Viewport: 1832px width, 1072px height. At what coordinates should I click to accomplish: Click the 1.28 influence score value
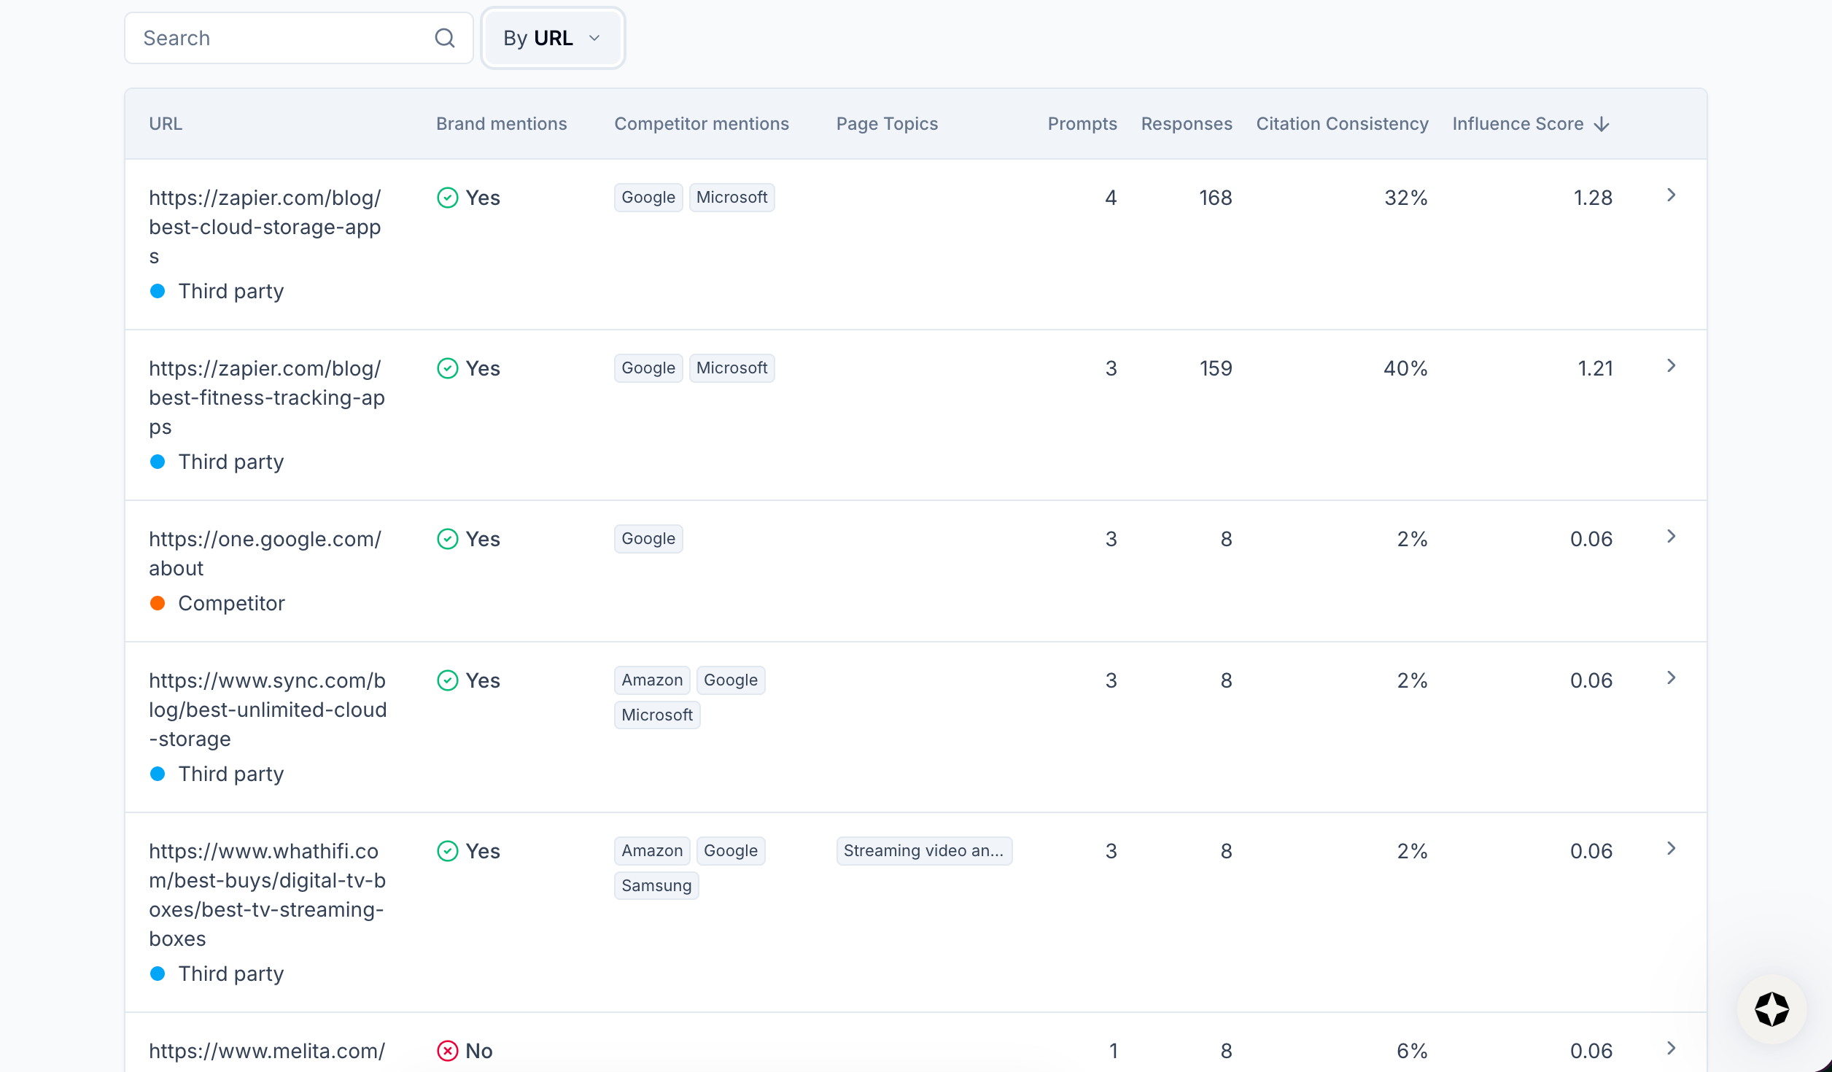point(1593,198)
